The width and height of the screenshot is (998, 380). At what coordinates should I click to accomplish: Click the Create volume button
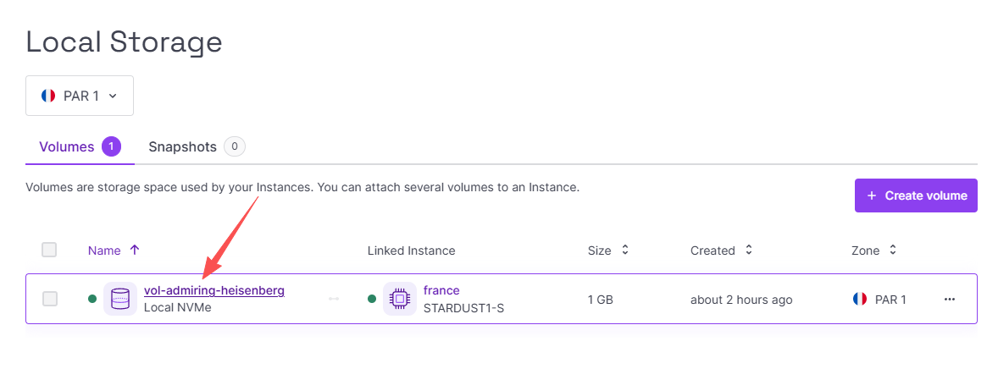(916, 196)
